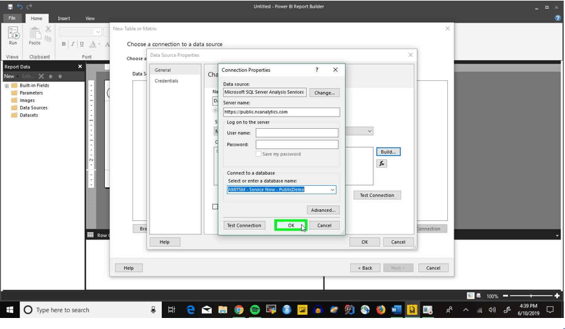Image resolution: width=565 pixels, height=329 pixels.
Task: Click move up arrow in Report Data
Action: coord(51,76)
